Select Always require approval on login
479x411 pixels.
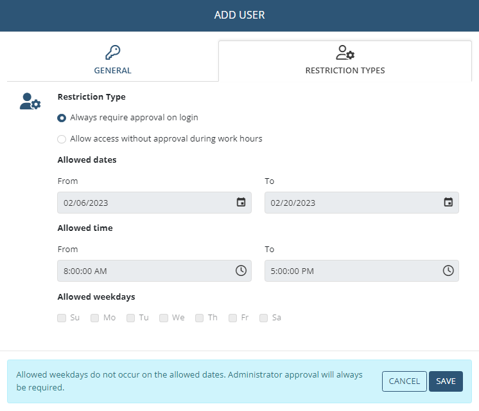coord(62,118)
